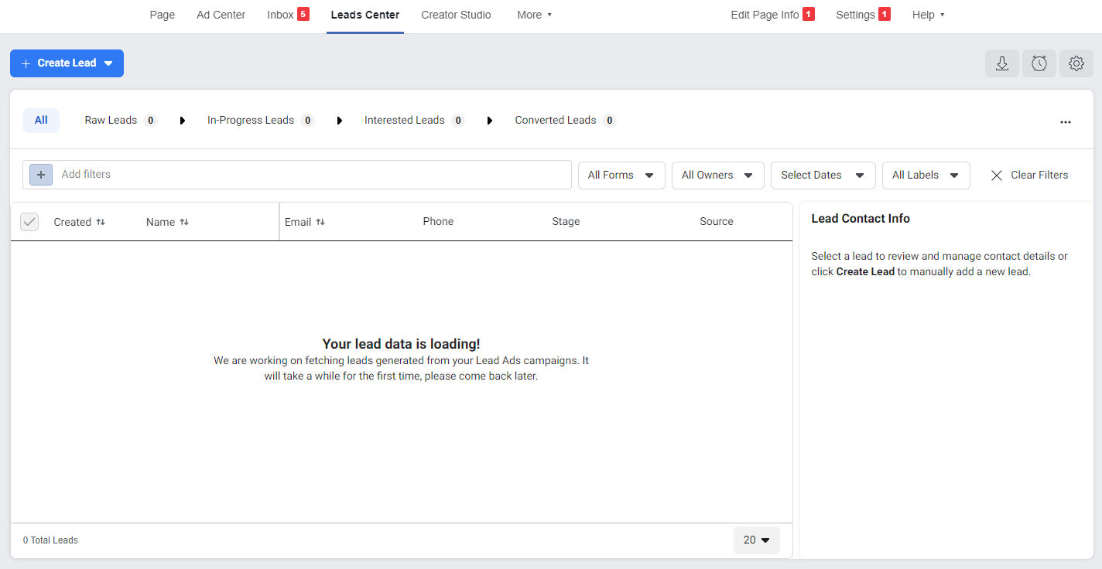Click the download leads icon
Viewport: 1102px width, 569px height.
[x=1002, y=63]
